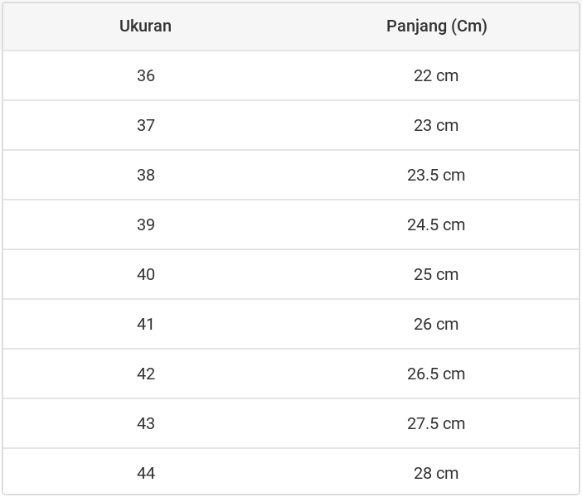Select the 22 cm length cell

point(436,75)
